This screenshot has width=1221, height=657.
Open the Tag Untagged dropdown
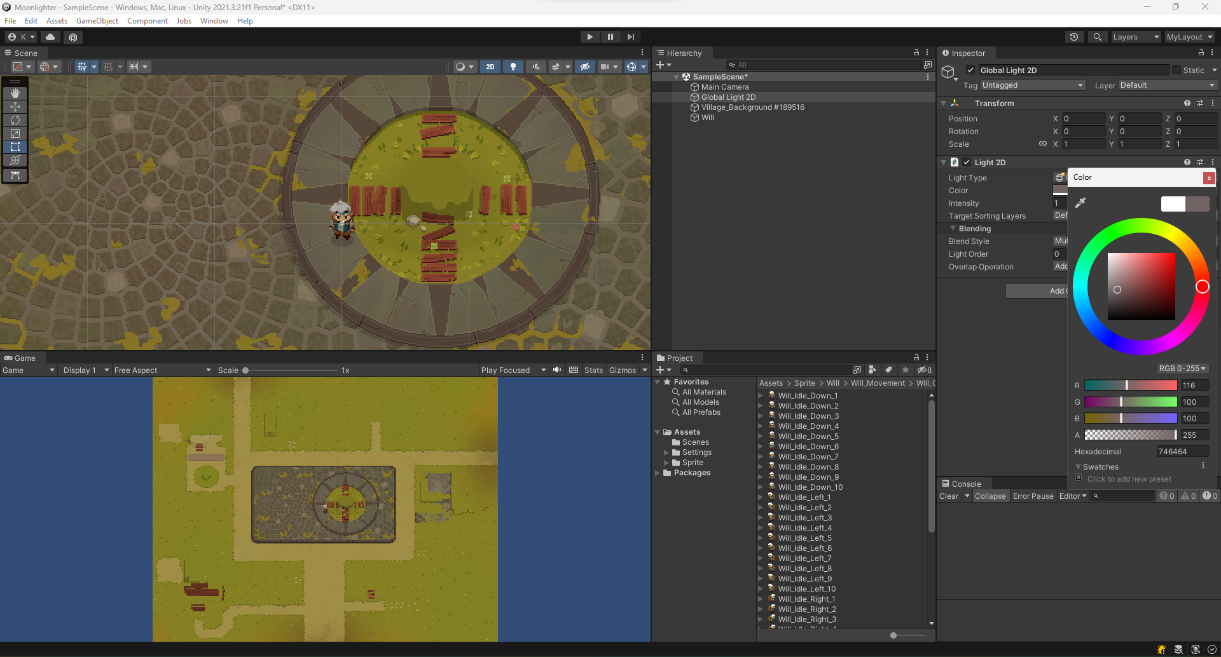click(1032, 85)
